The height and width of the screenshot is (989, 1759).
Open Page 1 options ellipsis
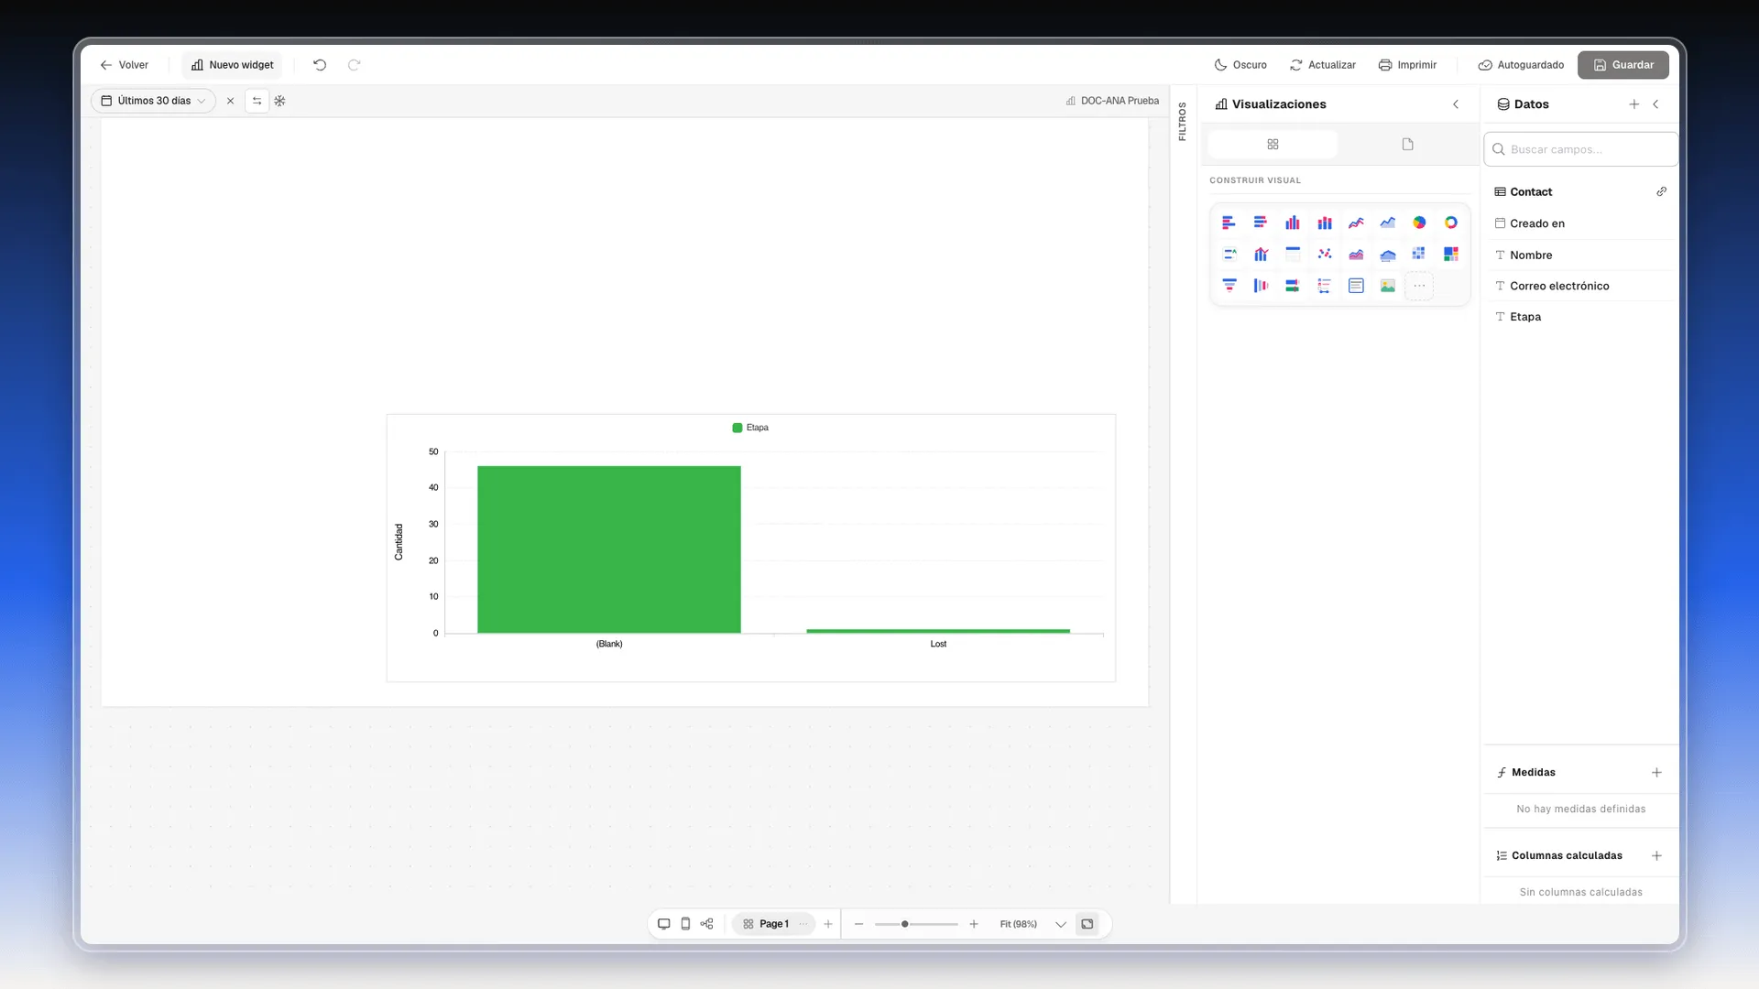click(803, 924)
